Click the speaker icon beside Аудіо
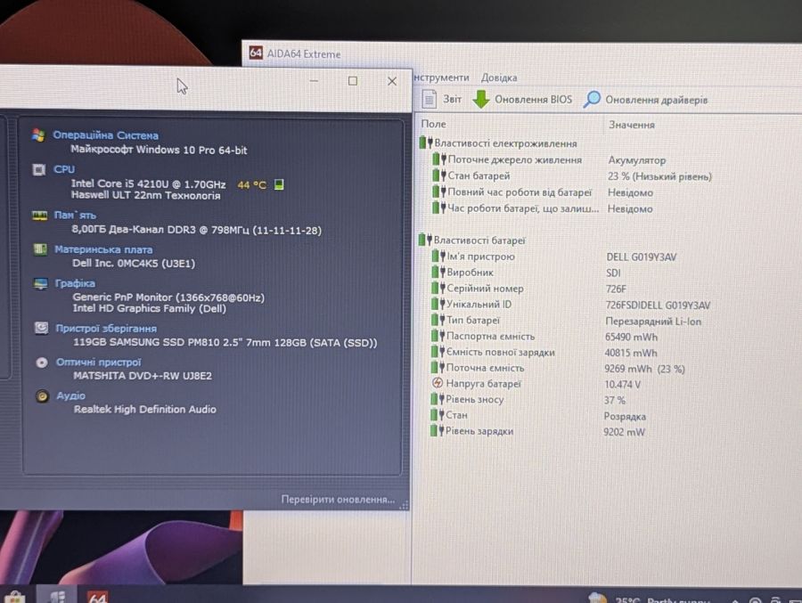Image resolution: width=802 pixels, height=603 pixels. click(x=42, y=395)
